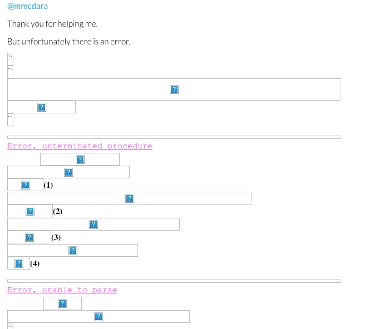
Task: Open broken image in box between (2) and (3)
Action: 94,225
